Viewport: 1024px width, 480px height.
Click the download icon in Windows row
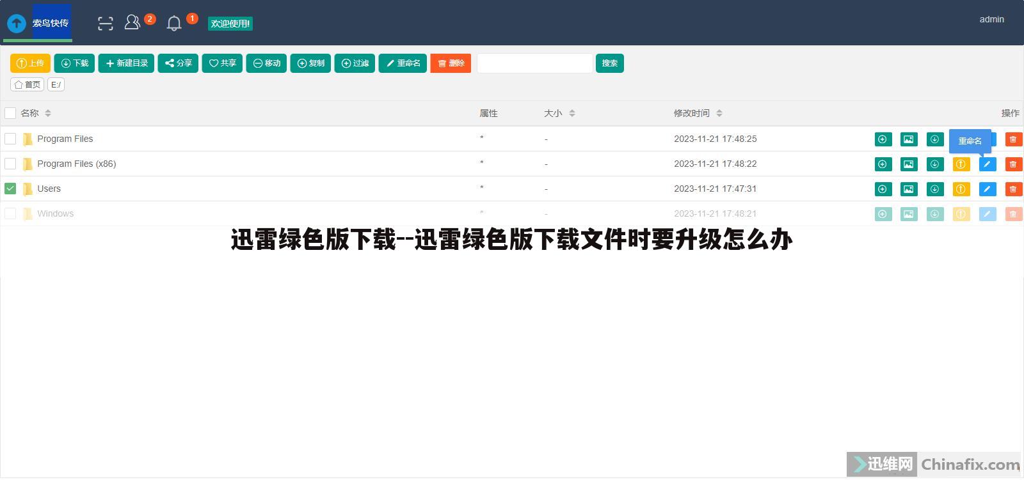pyautogui.click(x=935, y=214)
